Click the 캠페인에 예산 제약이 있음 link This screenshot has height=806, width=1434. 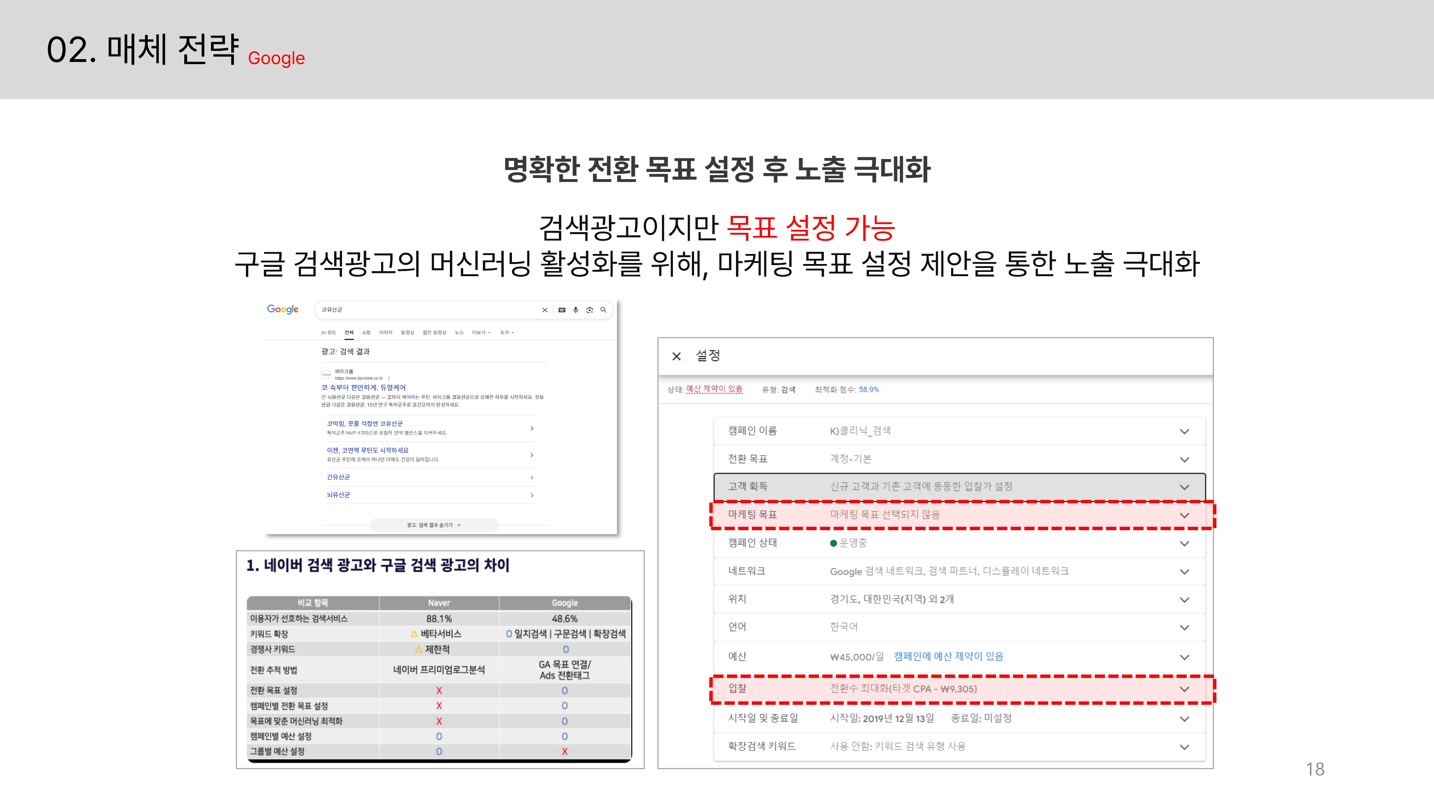(948, 656)
